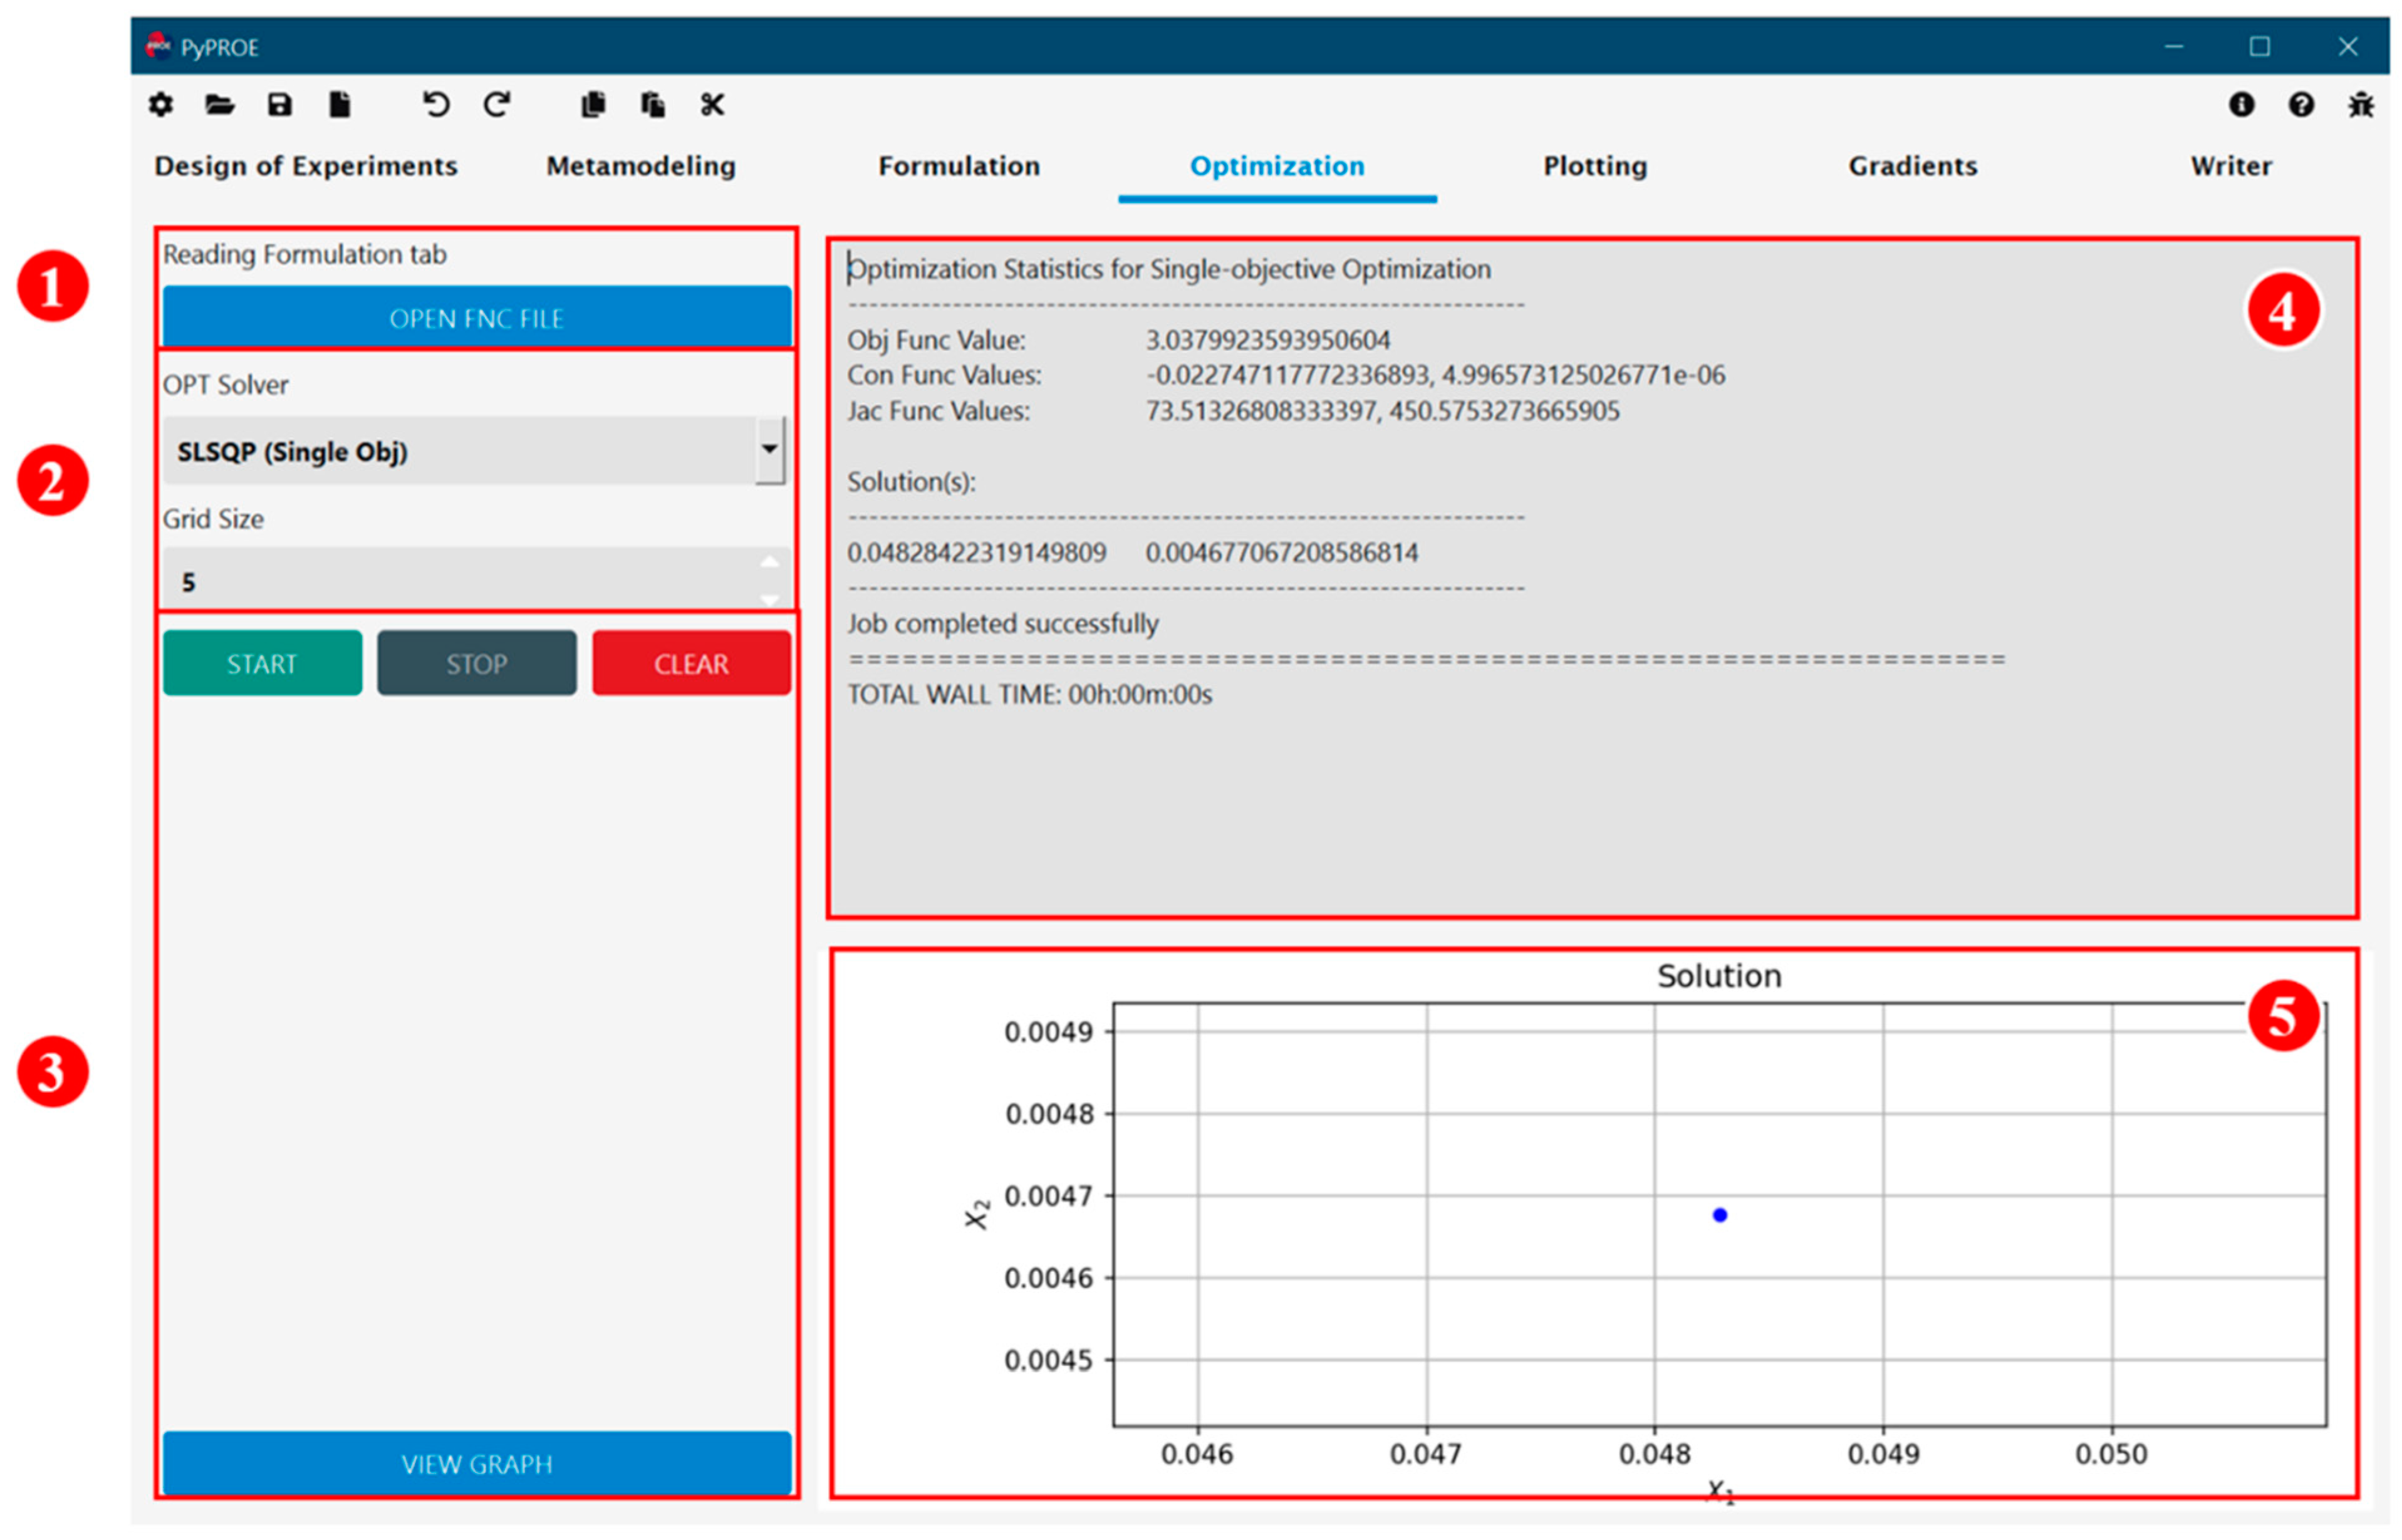Click the scissors cut icon
The width and height of the screenshot is (2402, 1540).
click(712, 104)
